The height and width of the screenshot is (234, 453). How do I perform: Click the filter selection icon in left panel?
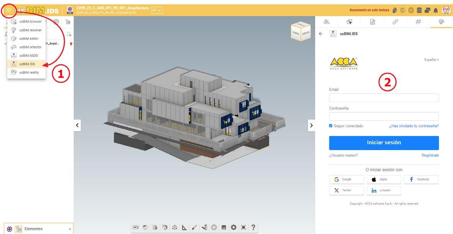pos(69,35)
